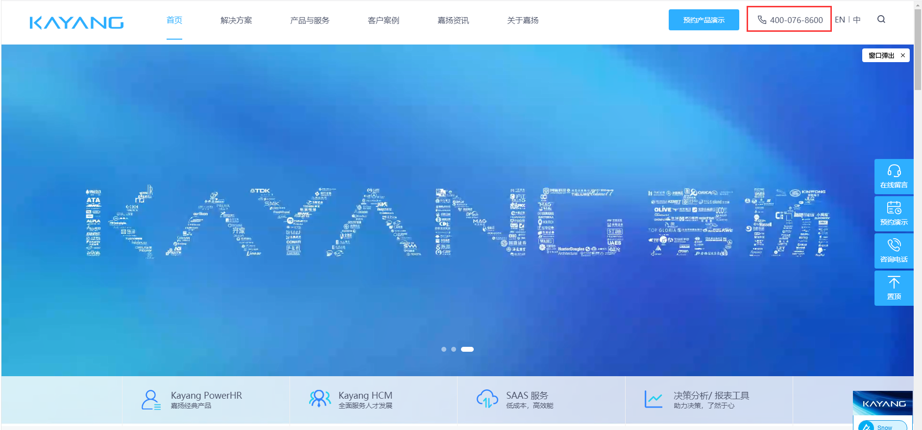Click the Kayang HCM people icon
The height and width of the screenshot is (430, 922).
(x=319, y=399)
